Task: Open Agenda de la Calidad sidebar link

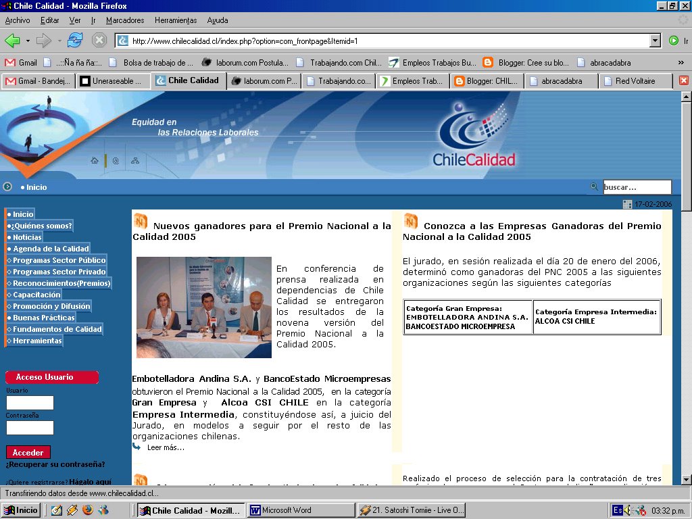Action: tap(48, 249)
